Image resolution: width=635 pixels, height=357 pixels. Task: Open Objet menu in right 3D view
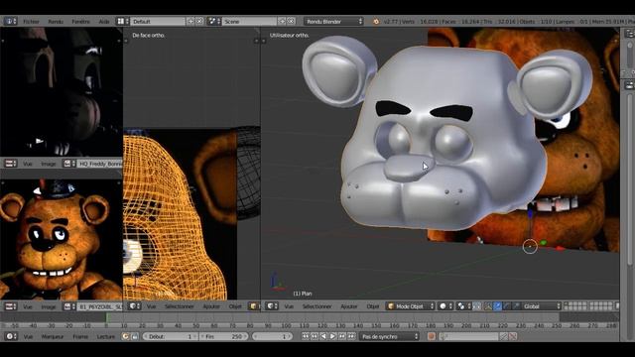373,306
